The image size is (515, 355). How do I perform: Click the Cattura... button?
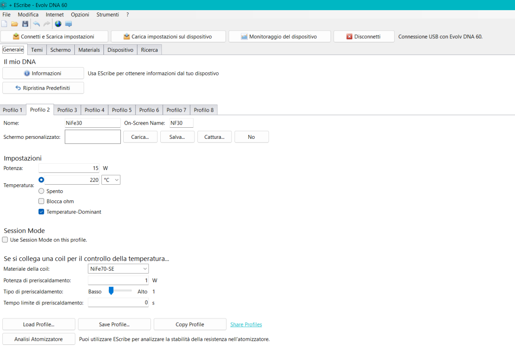tap(214, 137)
